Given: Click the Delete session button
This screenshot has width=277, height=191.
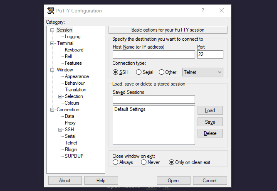Looking at the screenshot, I should coord(210,133).
